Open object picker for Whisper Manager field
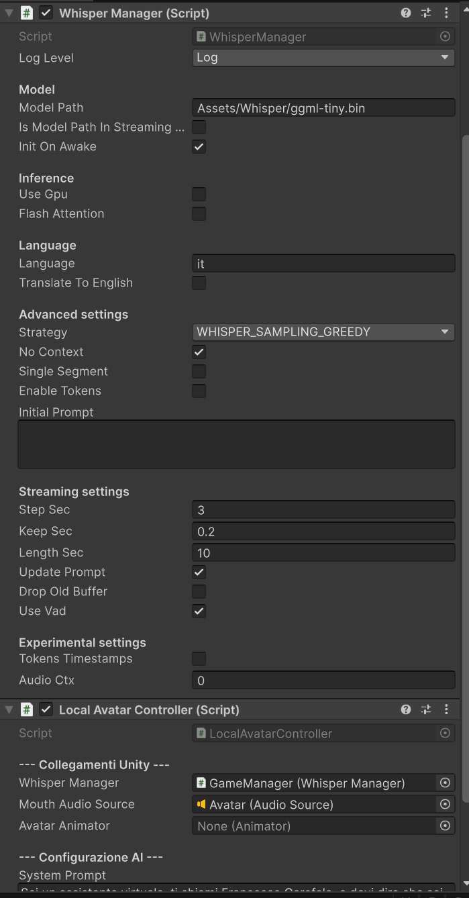469x898 pixels. click(x=444, y=783)
